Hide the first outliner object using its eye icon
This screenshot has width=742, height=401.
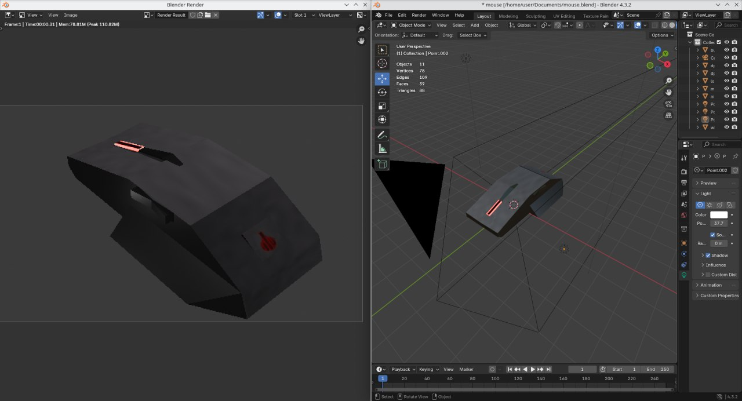(726, 50)
